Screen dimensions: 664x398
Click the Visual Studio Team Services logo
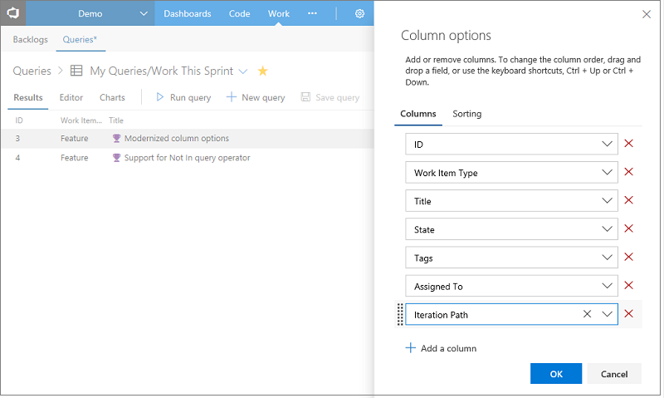coord(13,13)
